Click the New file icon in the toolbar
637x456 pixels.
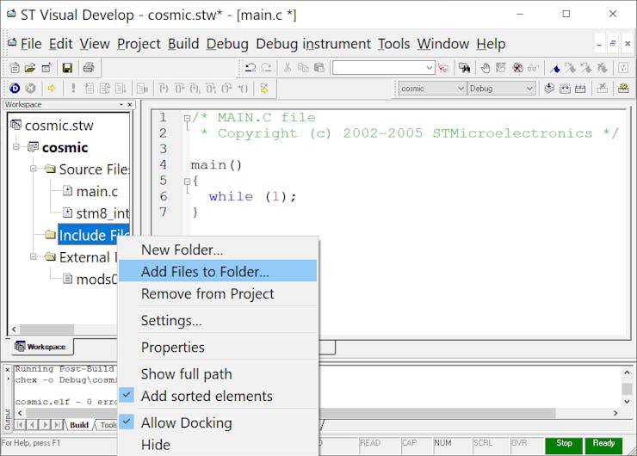[15, 68]
